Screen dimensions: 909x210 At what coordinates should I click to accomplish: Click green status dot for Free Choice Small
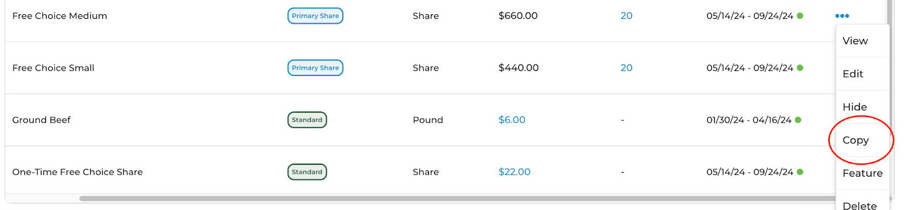[800, 68]
